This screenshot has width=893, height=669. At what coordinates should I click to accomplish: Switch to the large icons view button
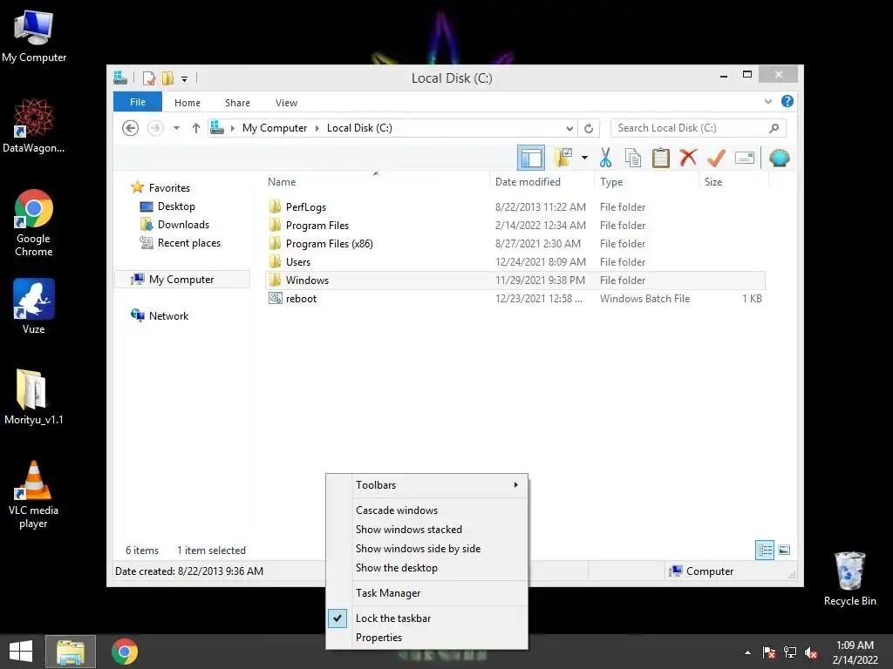click(x=784, y=550)
